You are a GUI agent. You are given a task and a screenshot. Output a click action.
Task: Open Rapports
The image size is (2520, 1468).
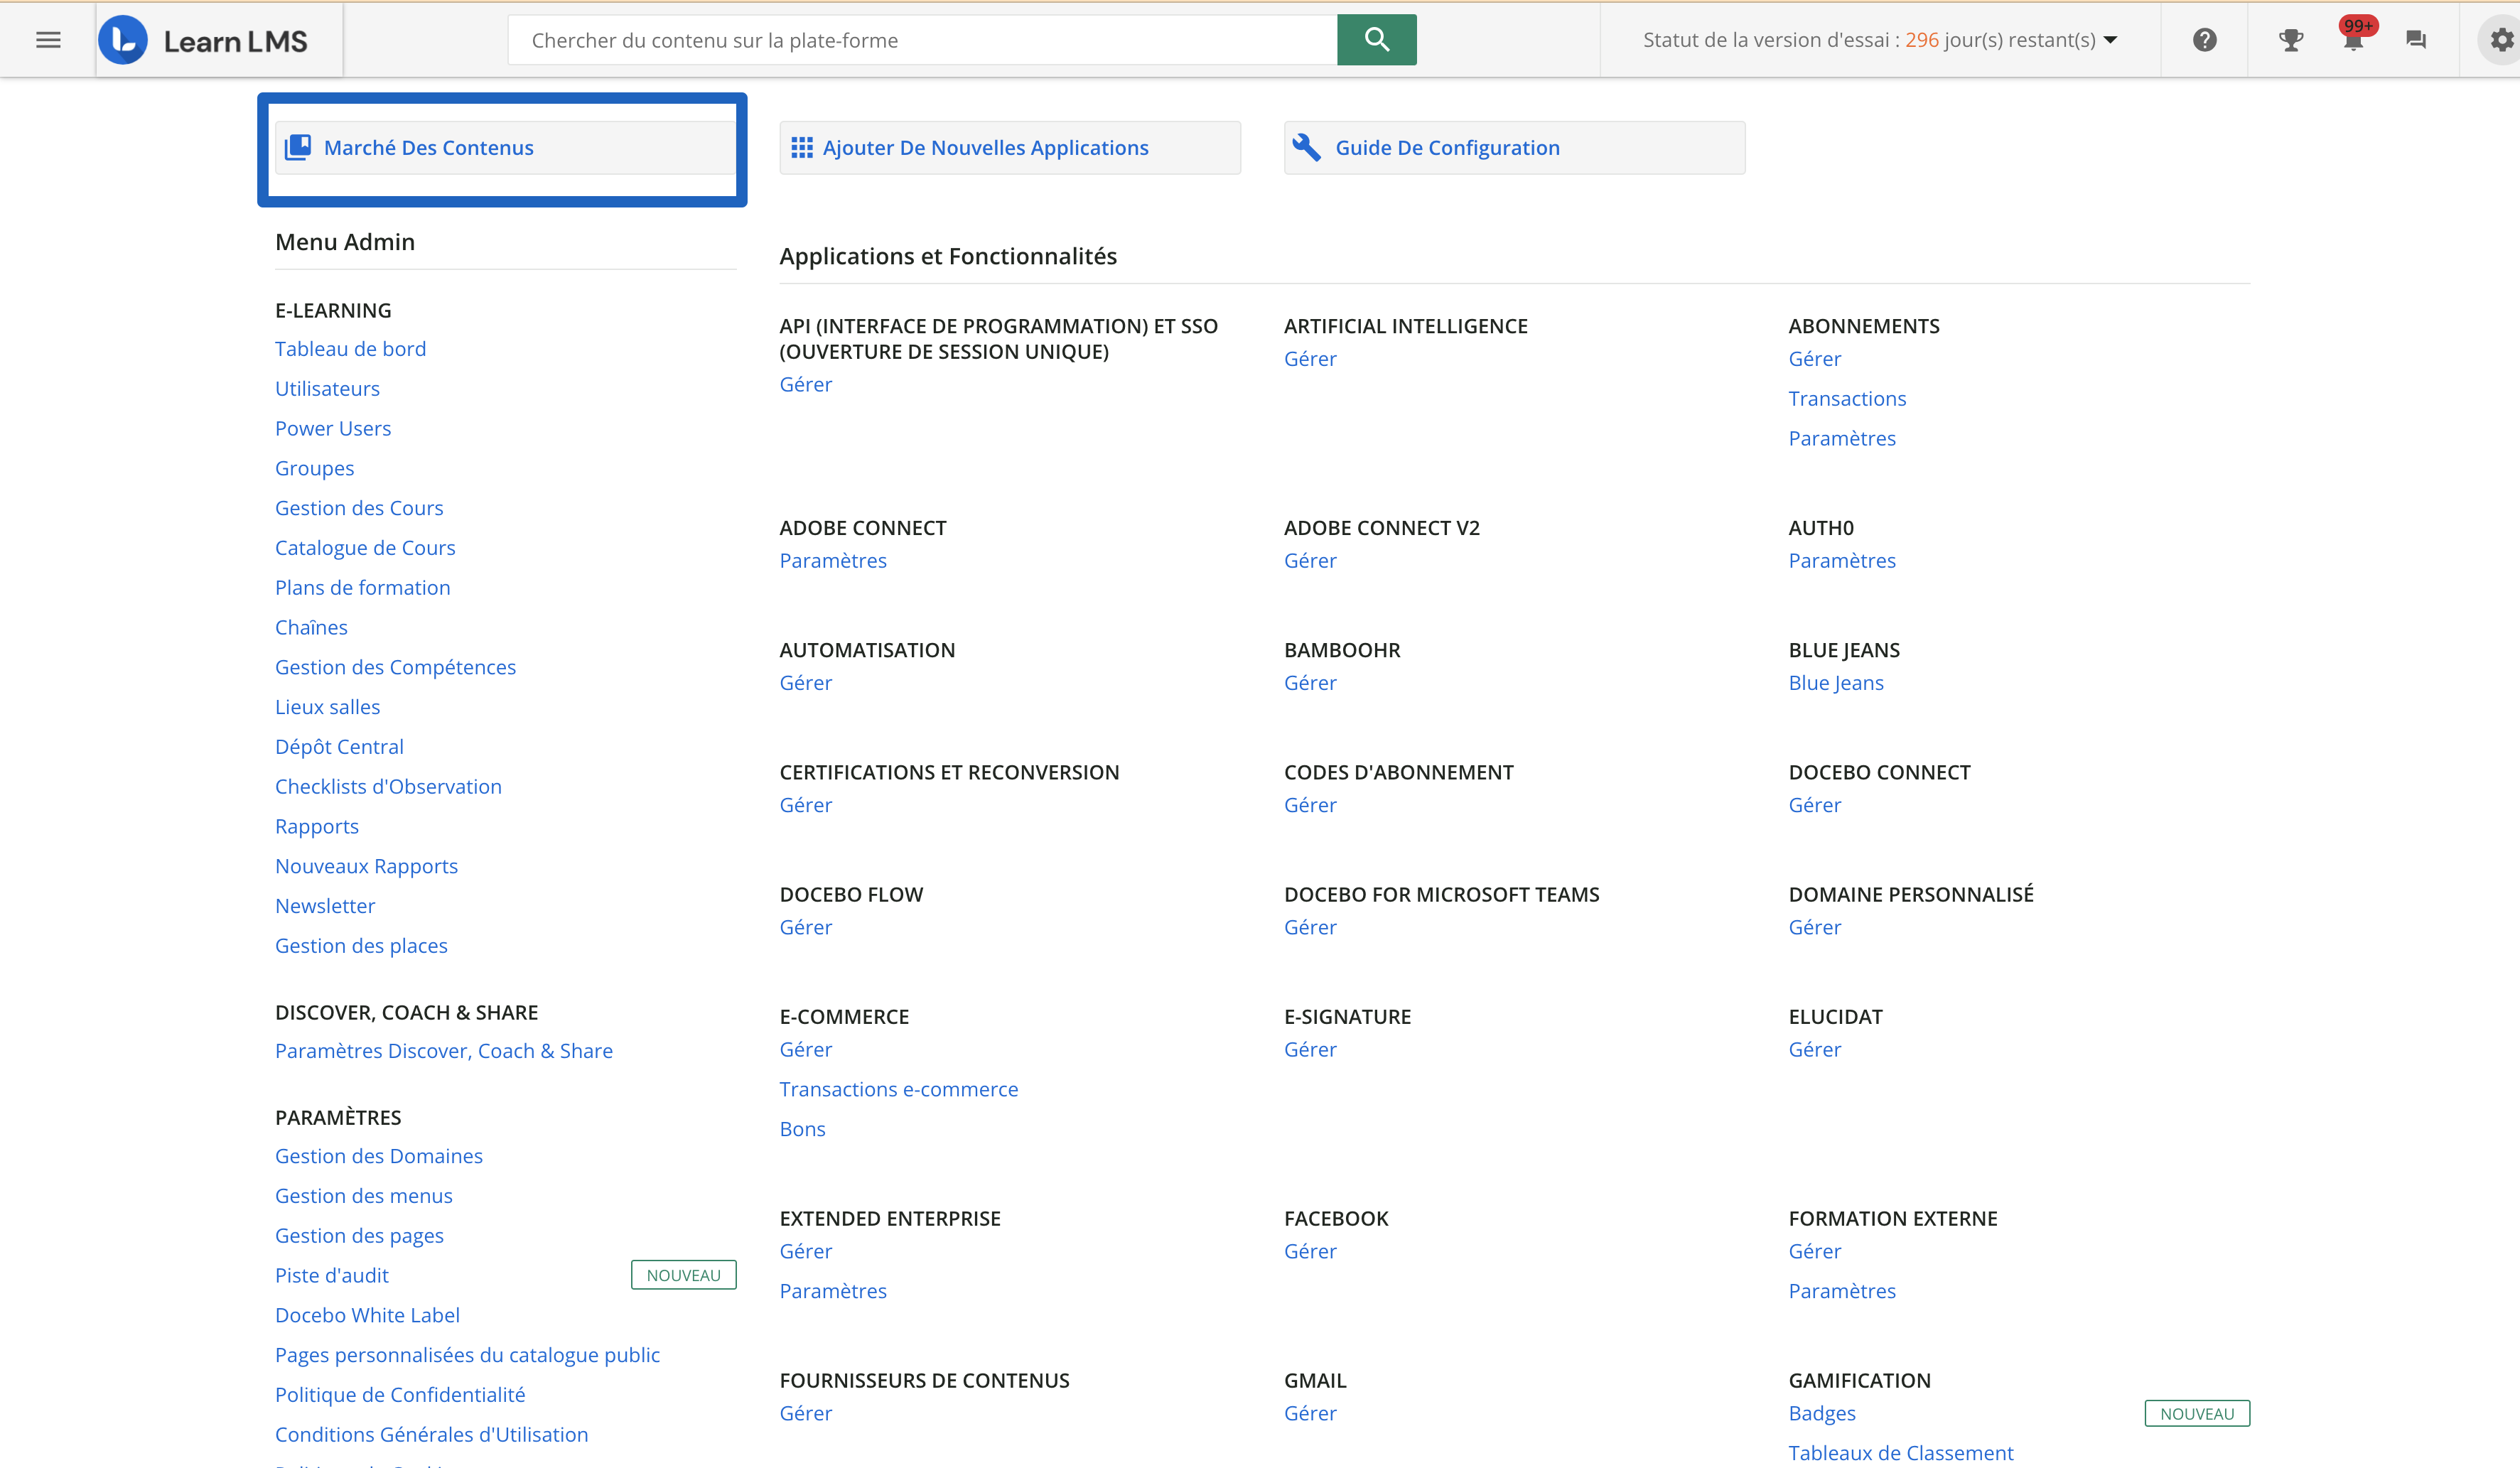tap(316, 827)
